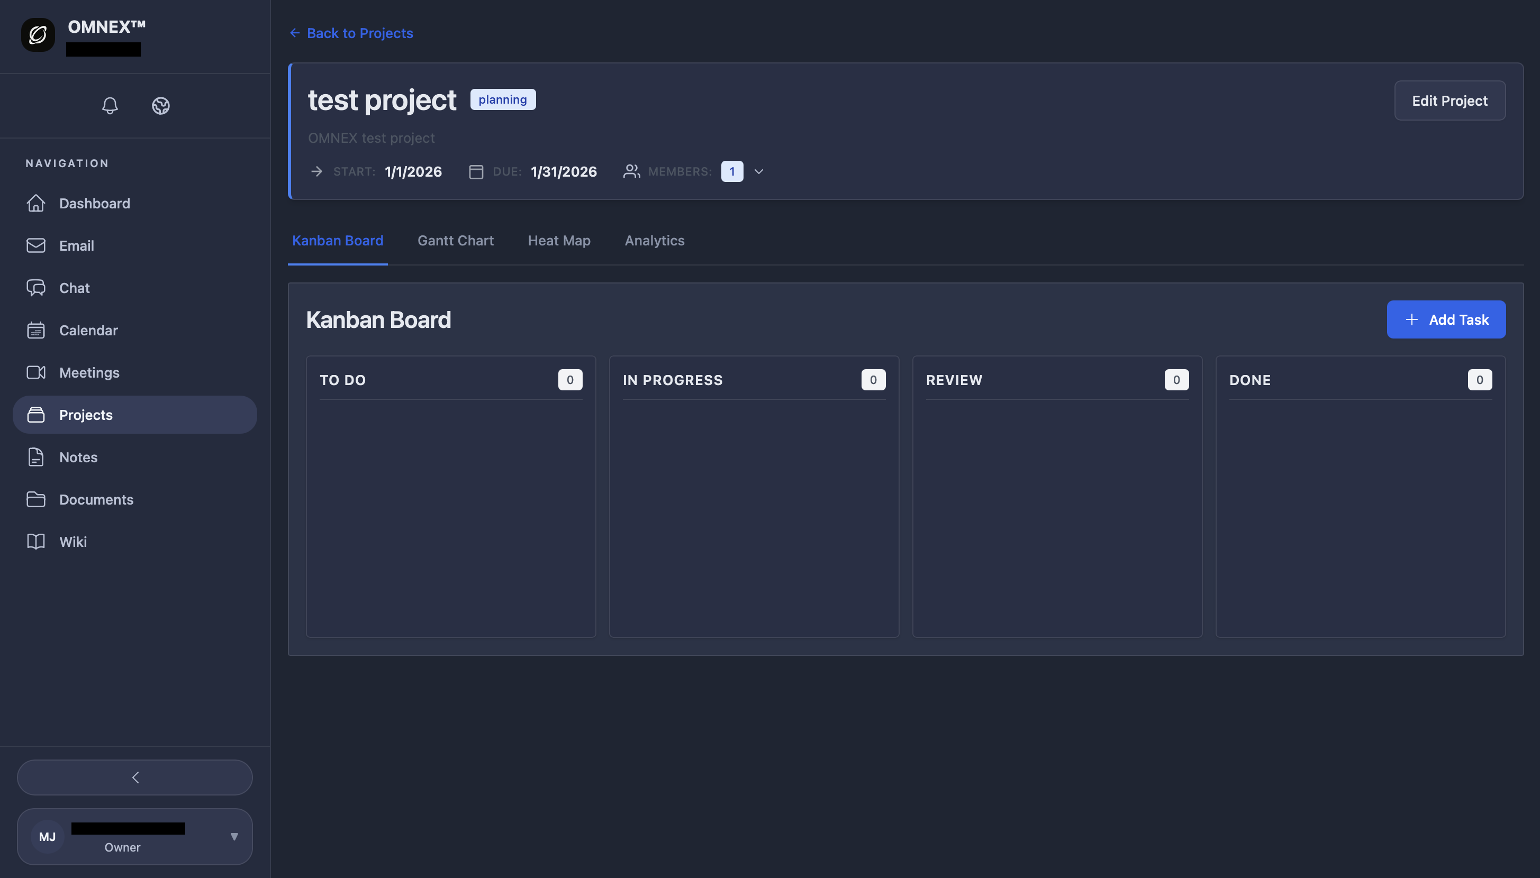The height and width of the screenshot is (878, 1540).
Task: Select the Email envelope icon
Action: [36, 245]
